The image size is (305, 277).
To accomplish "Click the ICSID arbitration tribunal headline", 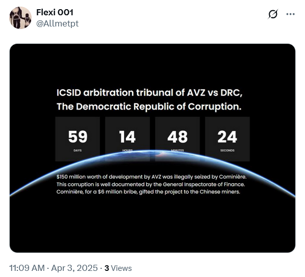I will coord(149,93).
